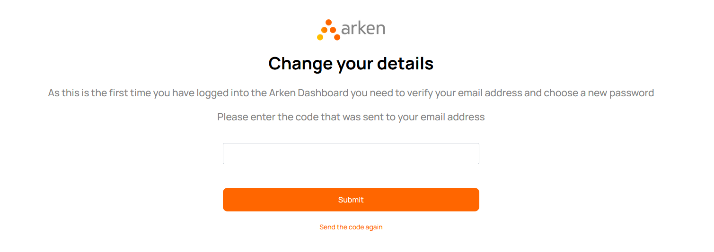This screenshot has width=714, height=252.
Task: Click the "Send the code again" link
Action: point(351,227)
